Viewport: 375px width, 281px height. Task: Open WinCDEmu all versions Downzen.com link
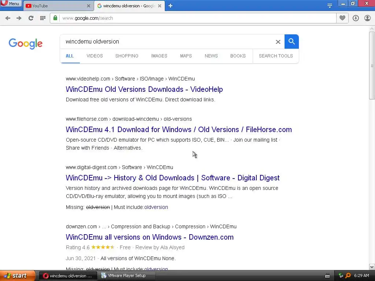point(150,237)
